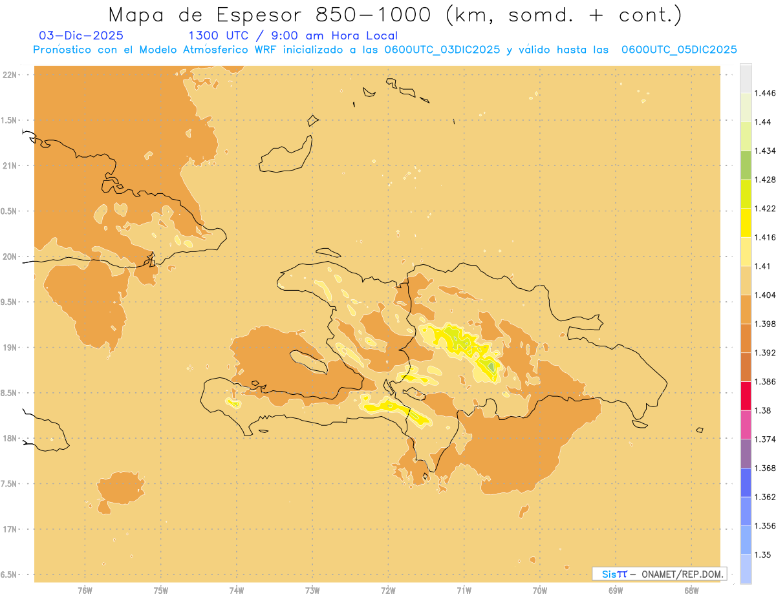776x599 pixels.
Task: Click the latitude label '7.5N'
Action: click(8, 484)
